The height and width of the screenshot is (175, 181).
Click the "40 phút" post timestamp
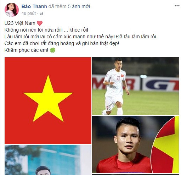click(29, 13)
